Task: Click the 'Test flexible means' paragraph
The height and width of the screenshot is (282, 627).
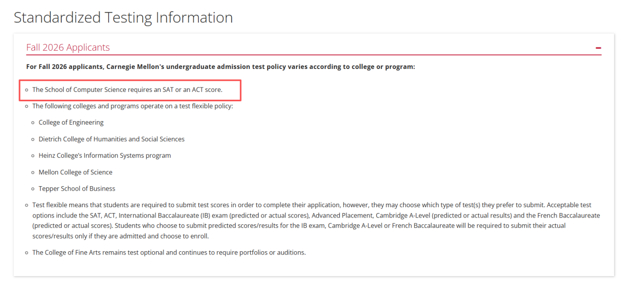Action: pos(316,220)
